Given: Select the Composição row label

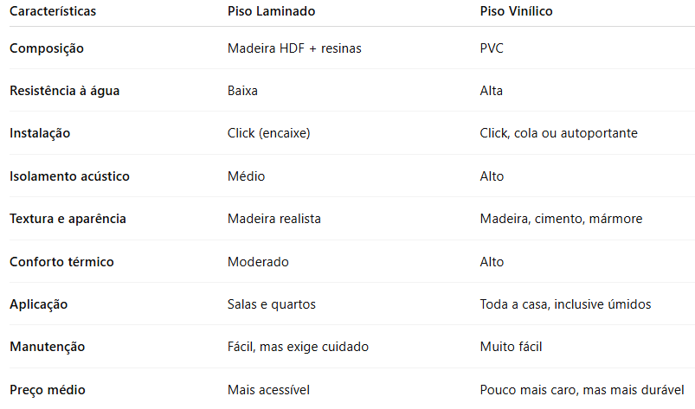Looking at the screenshot, I should [x=47, y=48].
